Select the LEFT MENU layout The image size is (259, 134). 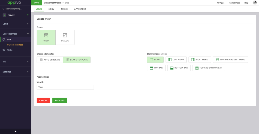pos(176,60)
